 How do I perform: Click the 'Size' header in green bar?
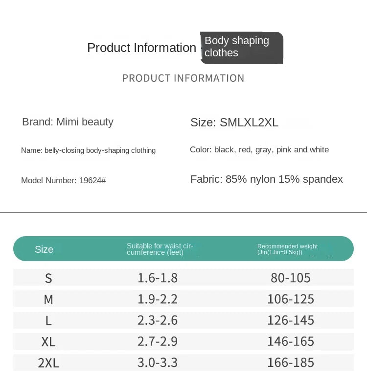tap(44, 249)
